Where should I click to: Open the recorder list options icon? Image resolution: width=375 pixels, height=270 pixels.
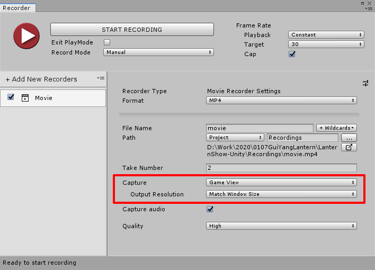(x=101, y=78)
